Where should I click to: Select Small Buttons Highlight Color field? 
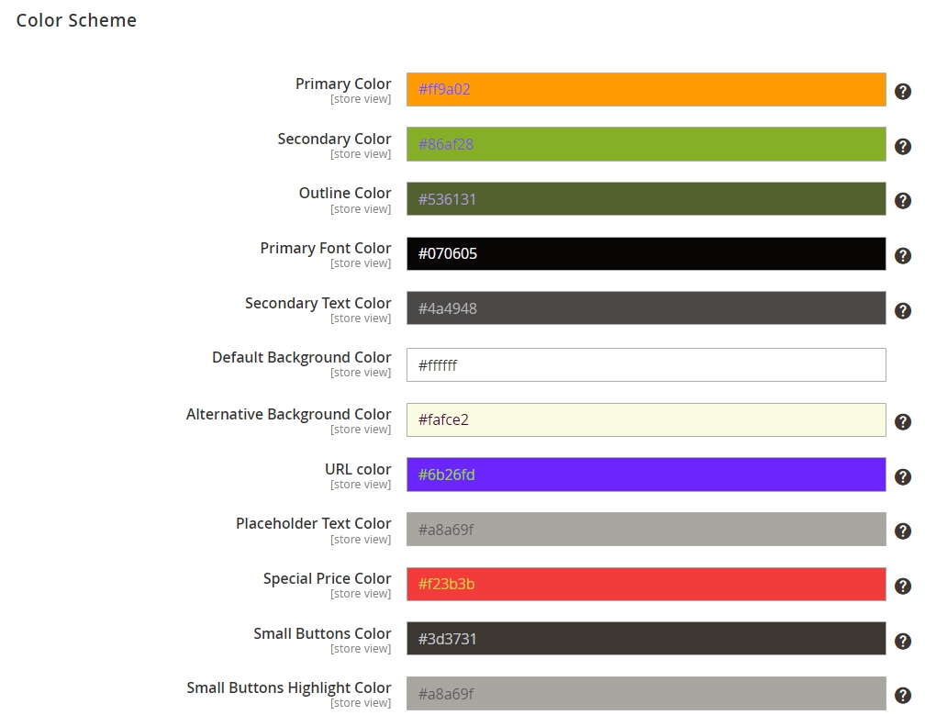click(x=646, y=693)
